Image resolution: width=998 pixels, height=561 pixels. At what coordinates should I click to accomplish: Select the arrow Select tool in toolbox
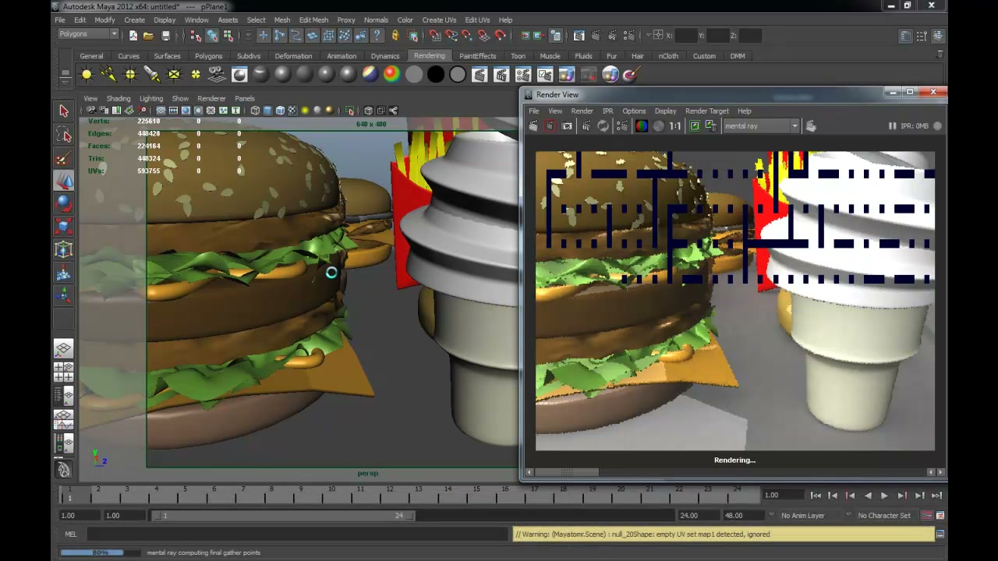click(x=64, y=111)
